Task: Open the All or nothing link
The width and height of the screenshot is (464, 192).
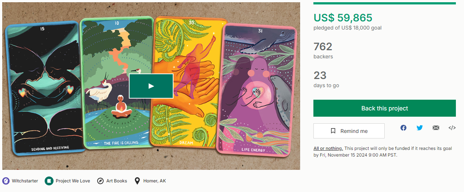Action: click(328, 148)
